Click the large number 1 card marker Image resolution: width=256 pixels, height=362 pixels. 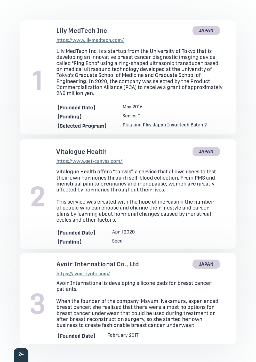tap(37, 81)
